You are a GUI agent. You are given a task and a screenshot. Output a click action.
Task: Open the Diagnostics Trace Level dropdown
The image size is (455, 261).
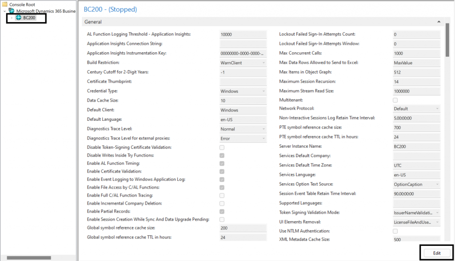[243, 129]
